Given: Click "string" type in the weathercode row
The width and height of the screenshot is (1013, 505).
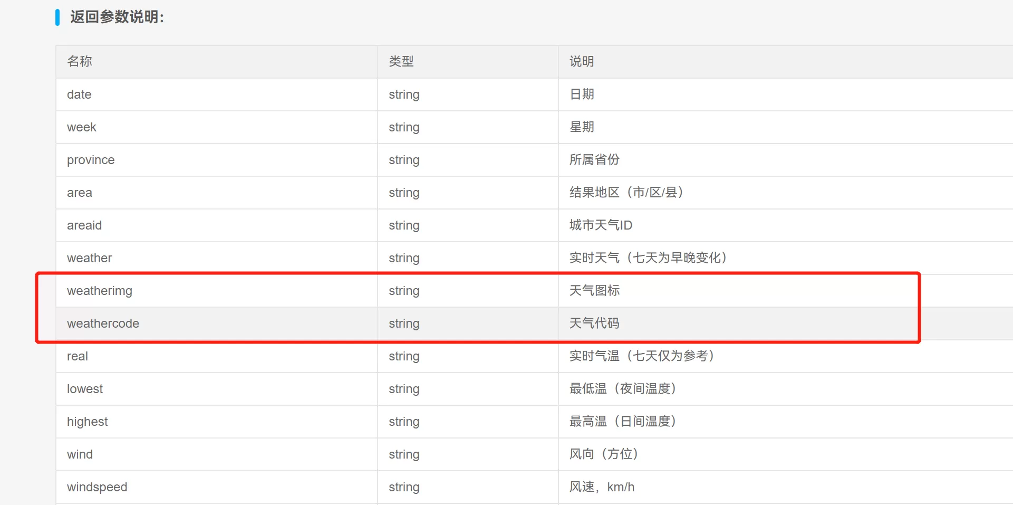Looking at the screenshot, I should pos(404,323).
